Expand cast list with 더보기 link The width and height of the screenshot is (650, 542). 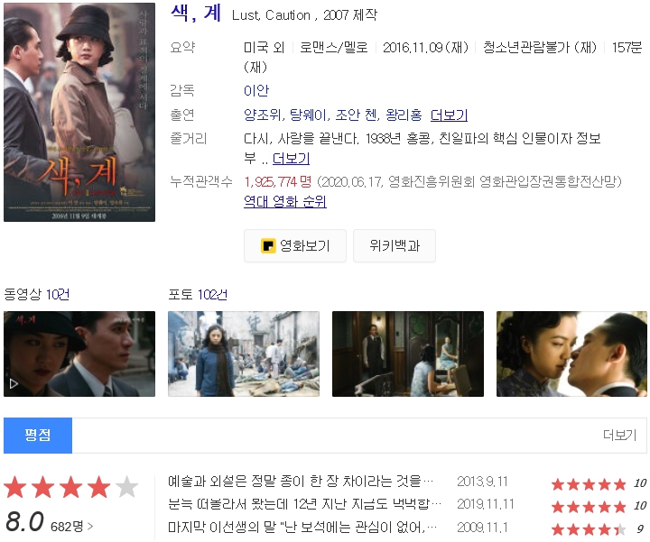click(449, 115)
